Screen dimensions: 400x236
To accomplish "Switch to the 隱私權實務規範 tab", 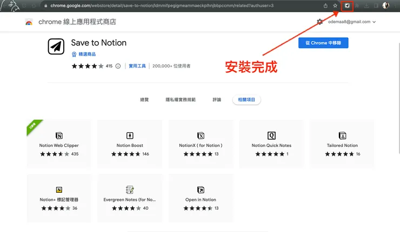I will [181, 100].
